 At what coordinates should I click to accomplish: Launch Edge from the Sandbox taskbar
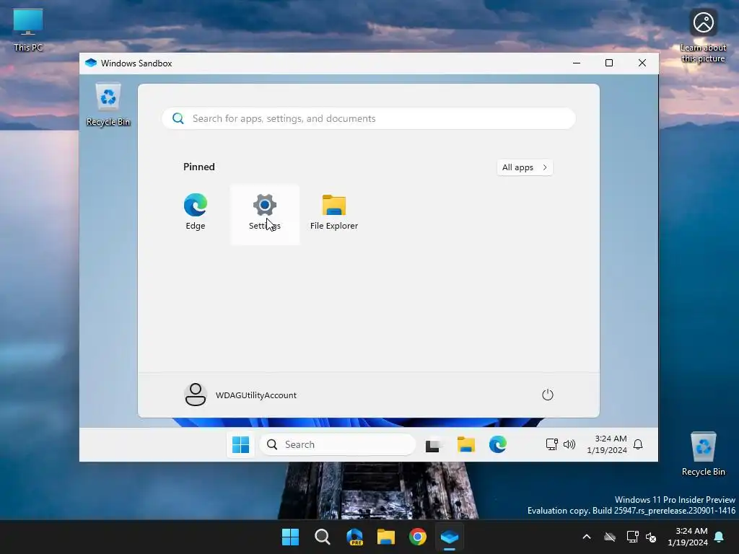[498, 444]
